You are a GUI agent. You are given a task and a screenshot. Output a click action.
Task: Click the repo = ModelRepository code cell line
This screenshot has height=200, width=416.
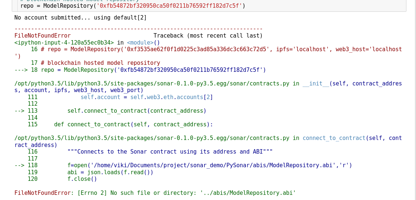tap(133, 6)
